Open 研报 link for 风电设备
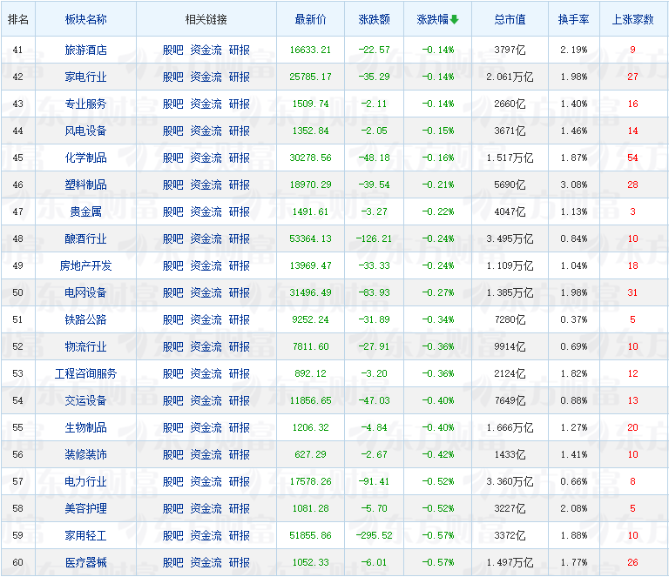The image size is (669, 577). click(x=239, y=131)
